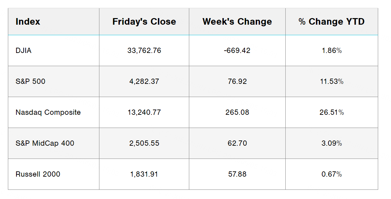Click the 0.67% YTD change cell
Screen dimensions: 391x199
click(x=331, y=174)
